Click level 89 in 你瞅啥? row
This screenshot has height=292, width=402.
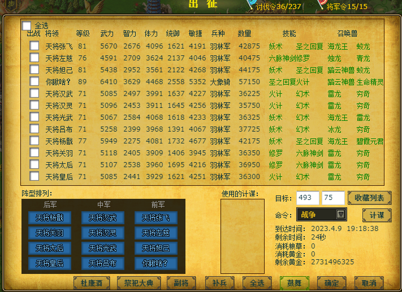(x=83, y=82)
